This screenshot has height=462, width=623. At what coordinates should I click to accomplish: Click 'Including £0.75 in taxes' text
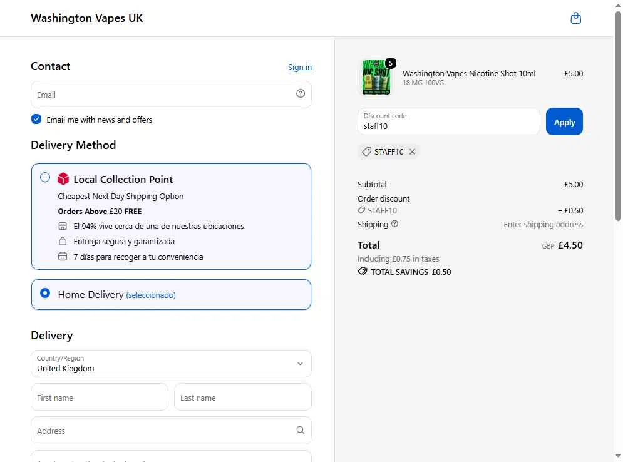[398, 259]
